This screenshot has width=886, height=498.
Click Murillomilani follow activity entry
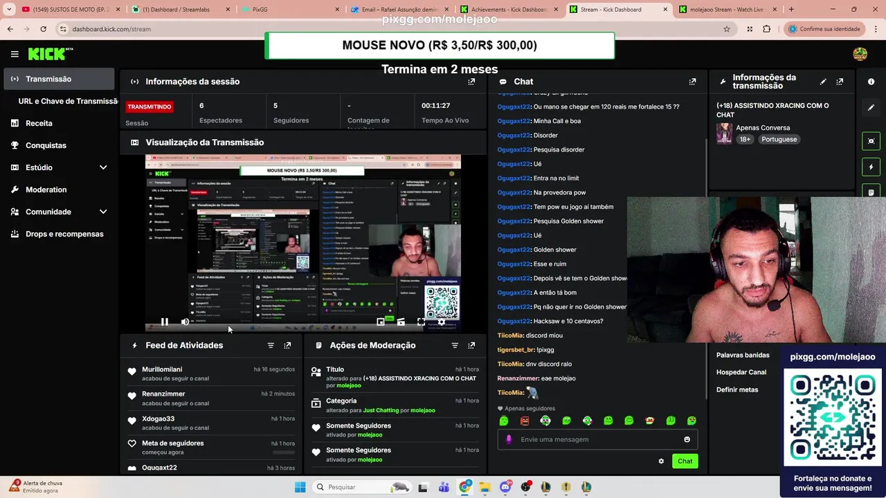pos(211,373)
